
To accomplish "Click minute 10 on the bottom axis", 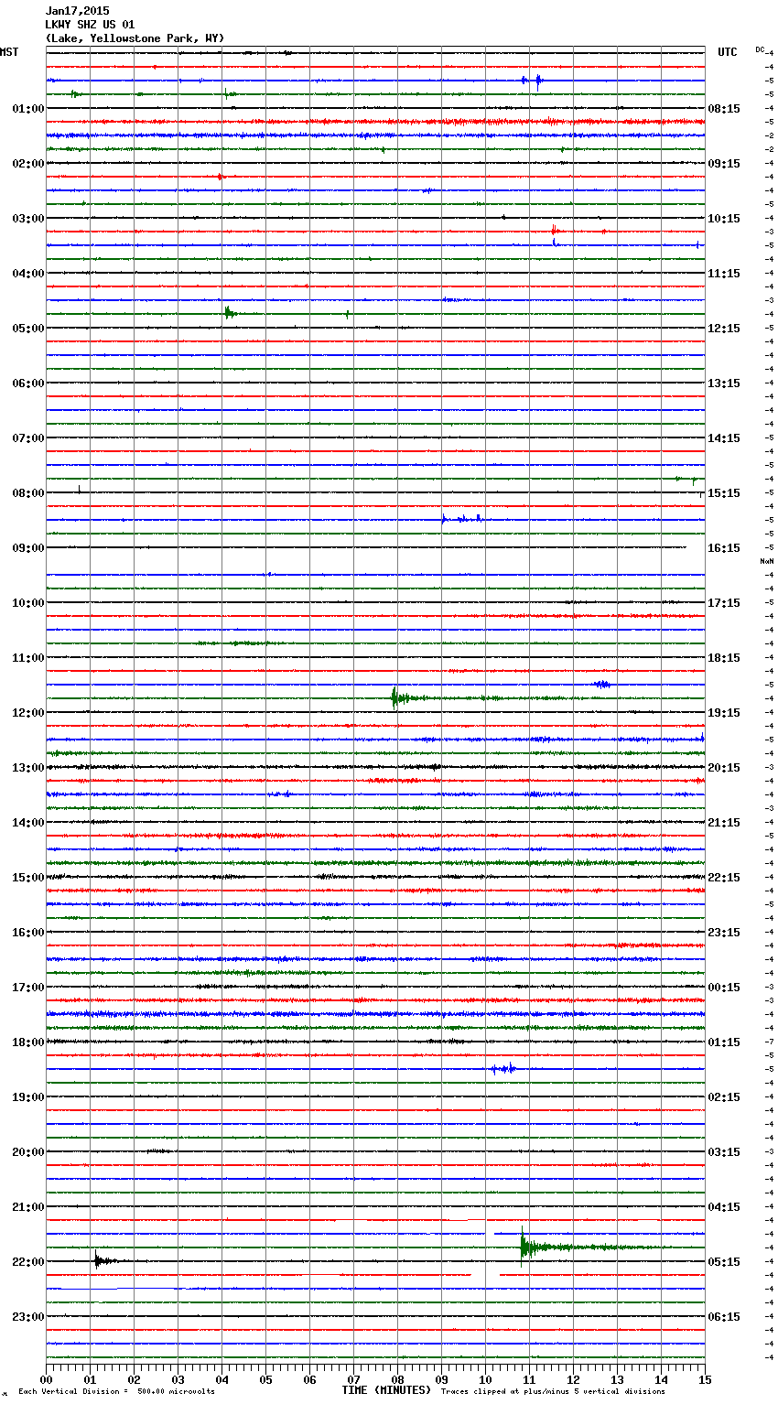I will pyautogui.click(x=486, y=1379).
